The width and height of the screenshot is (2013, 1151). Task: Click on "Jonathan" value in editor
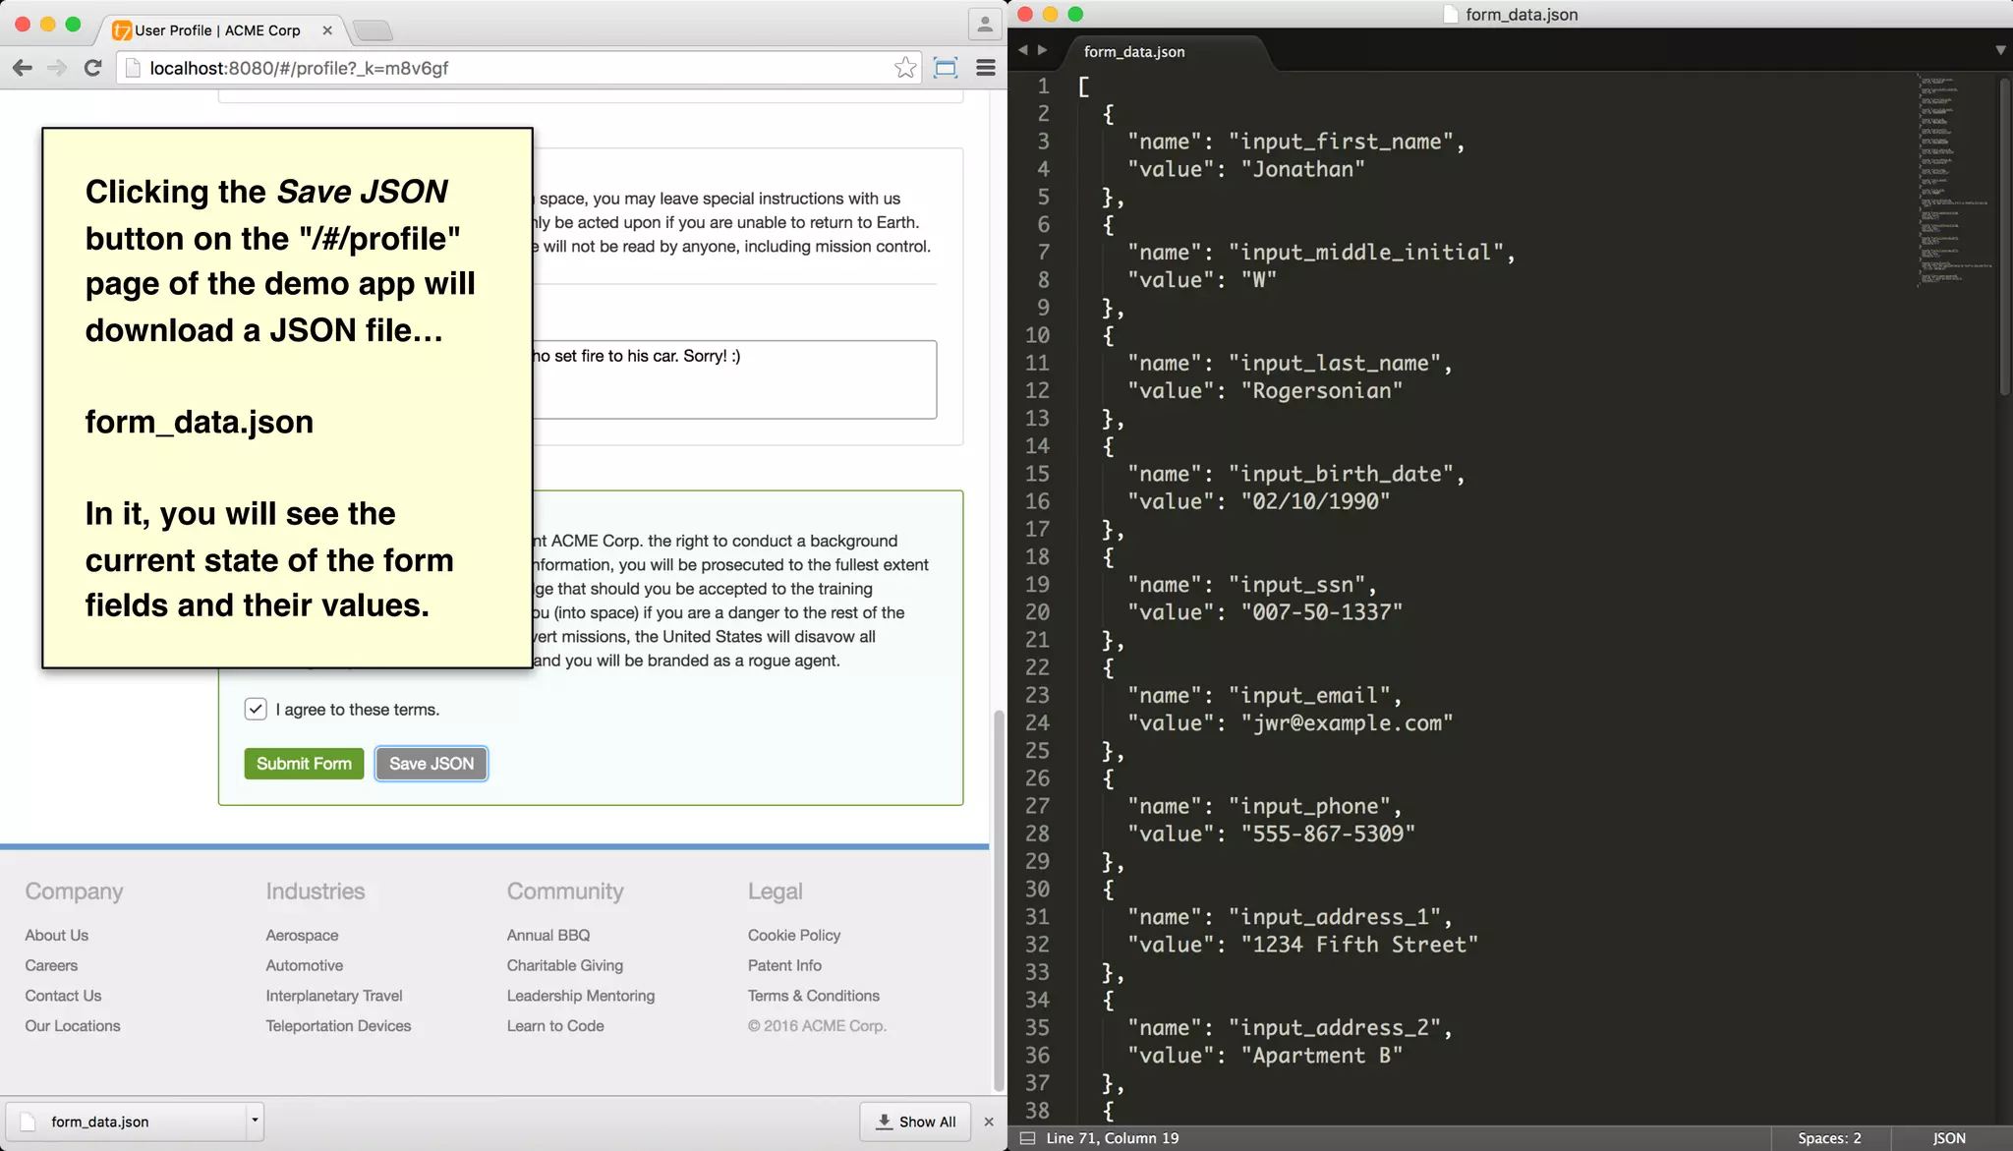coord(1302,169)
